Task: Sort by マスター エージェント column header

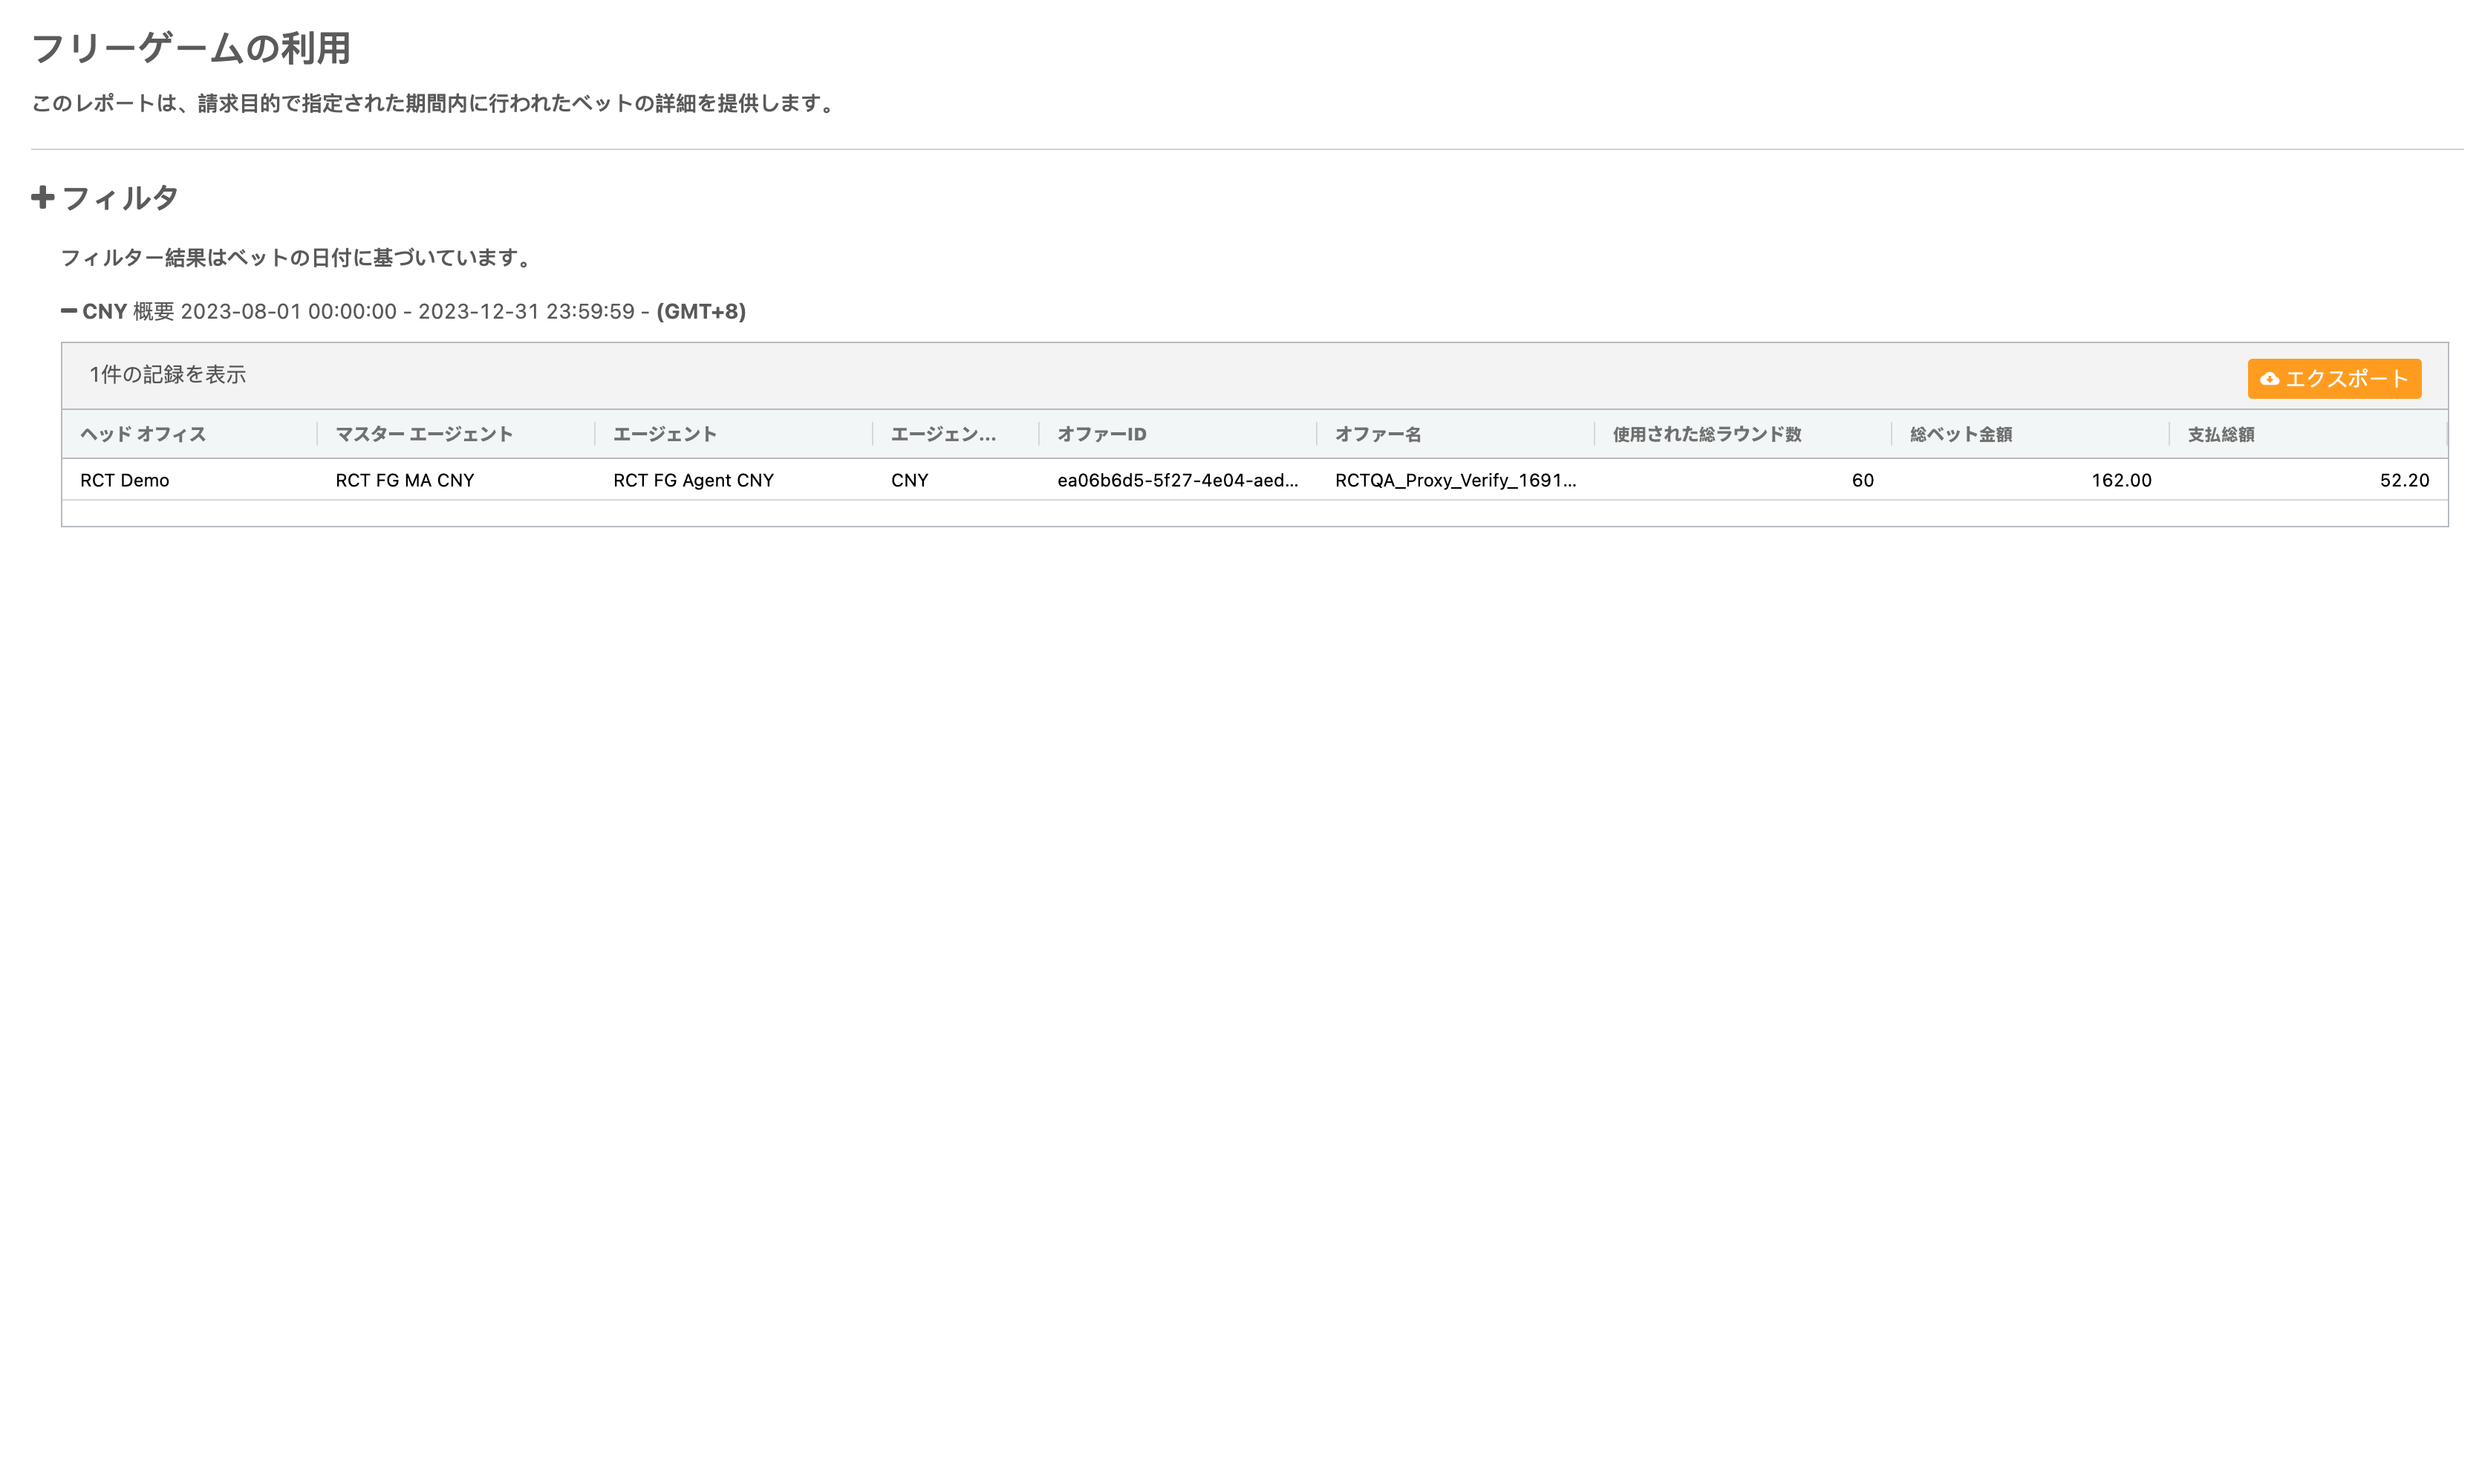Action: [424, 434]
